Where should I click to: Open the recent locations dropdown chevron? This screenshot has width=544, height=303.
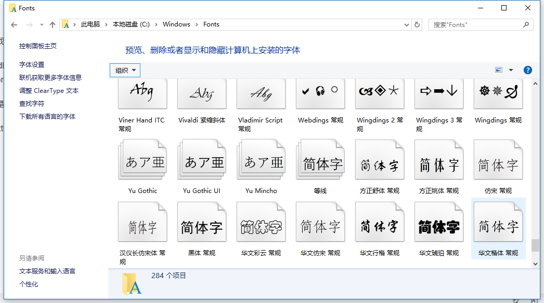pos(42,24)
